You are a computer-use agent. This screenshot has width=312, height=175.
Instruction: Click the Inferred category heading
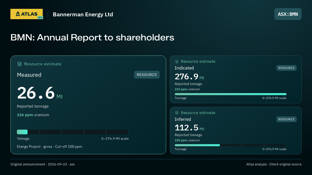click(183, 119)
